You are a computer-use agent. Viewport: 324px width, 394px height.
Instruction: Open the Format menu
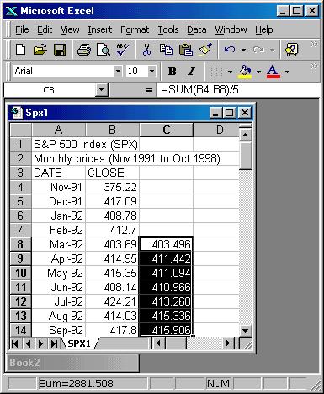(x=135, y=29)
